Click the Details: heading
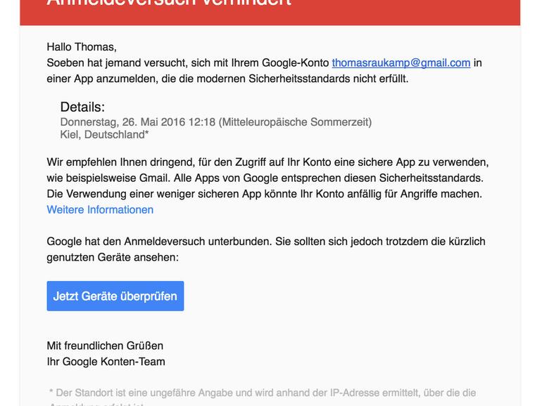 [82, 107]
